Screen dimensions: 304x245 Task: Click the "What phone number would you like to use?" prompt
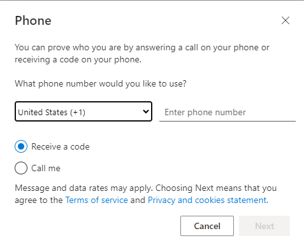coord(101,83)
